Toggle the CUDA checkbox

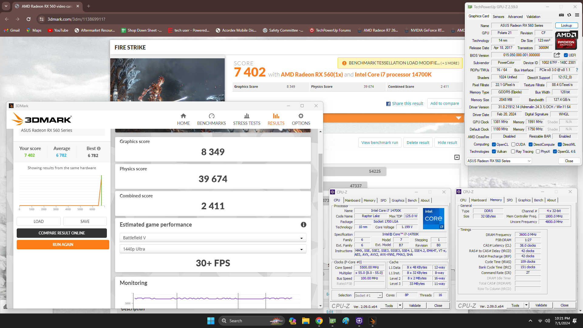(x=513, y=145)
